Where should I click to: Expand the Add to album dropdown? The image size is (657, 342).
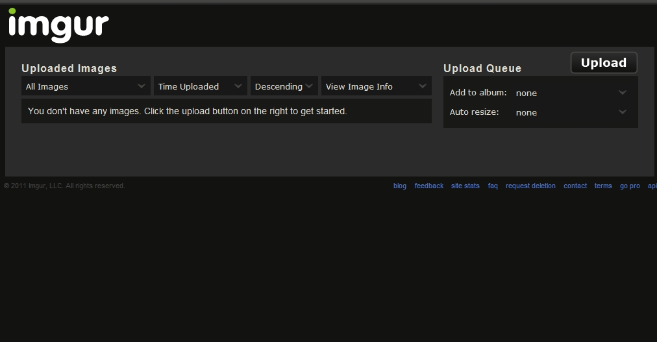coord(571,93)
